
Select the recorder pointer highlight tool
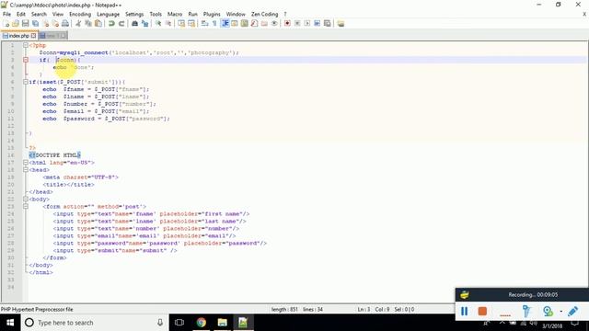pyautogui.click(x=526, y=311)
